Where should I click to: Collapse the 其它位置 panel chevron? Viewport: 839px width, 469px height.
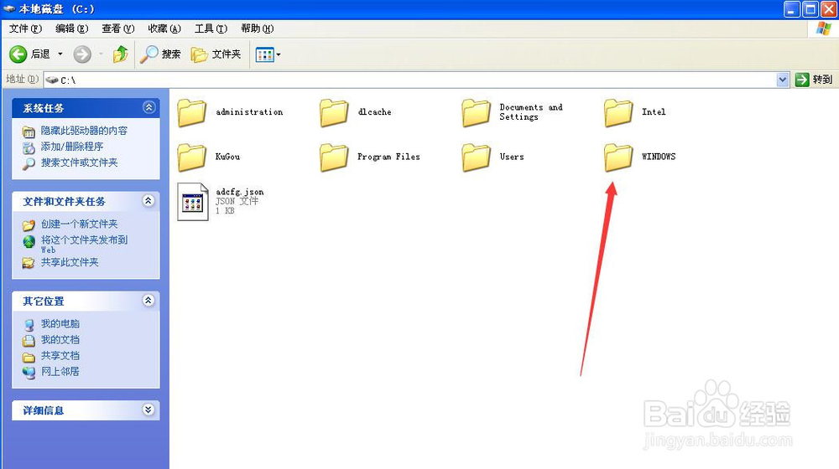[149, 301]
